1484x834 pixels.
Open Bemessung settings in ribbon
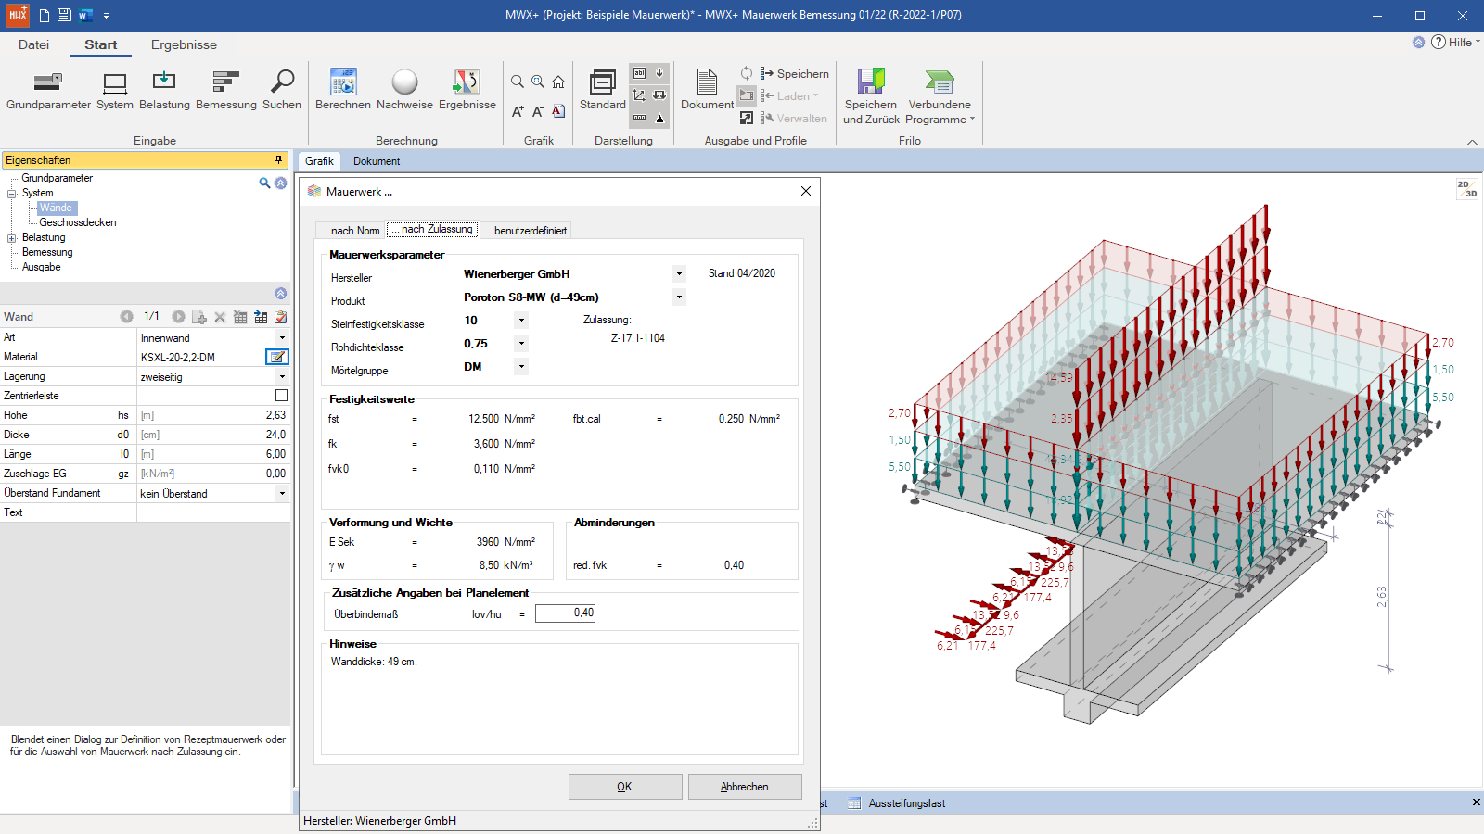[226, 90]
